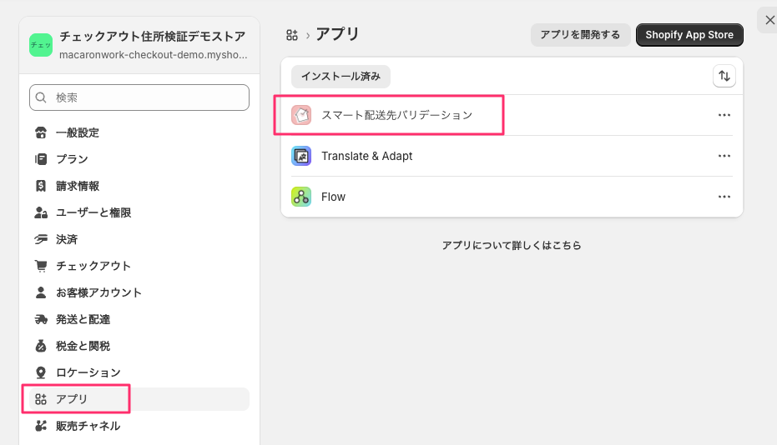Select ユーザーと権限 menu item
Viewport: 777px width, 445px height.
click(x=93, y=212)
